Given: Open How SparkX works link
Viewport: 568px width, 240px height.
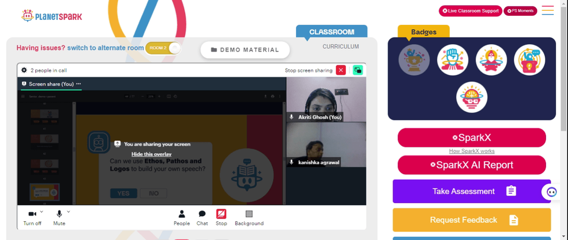Looking at the screenshot, I should pos(471,151).
